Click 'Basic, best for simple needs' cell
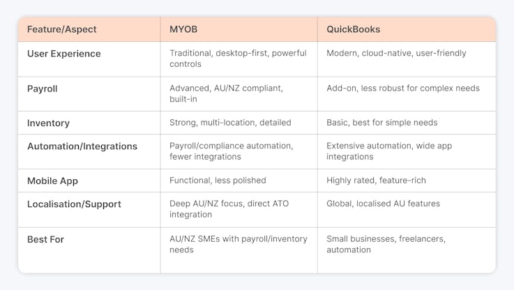Image resolution: width=514 pixels, height=290 pixels. click(x=382, y=123)
